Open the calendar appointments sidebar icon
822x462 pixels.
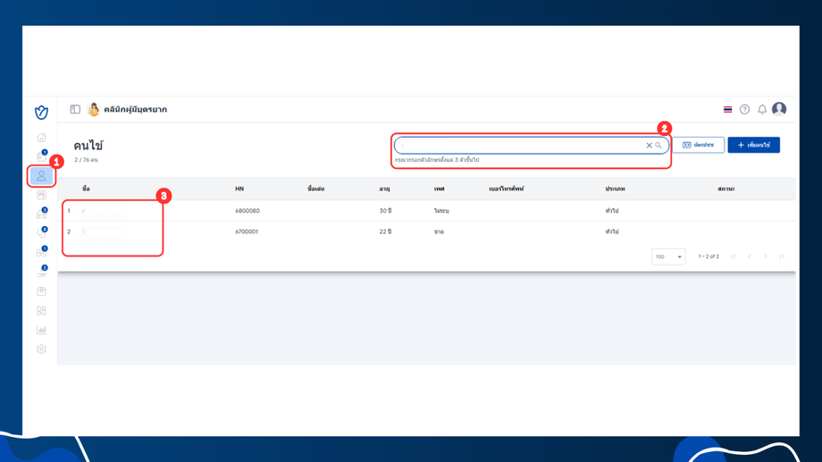point(41,156)
